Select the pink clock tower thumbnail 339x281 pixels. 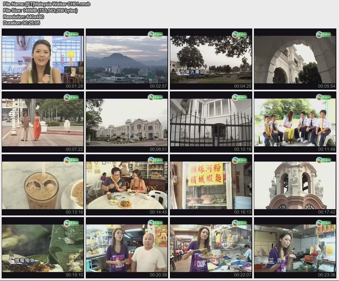click(x=295, y=185)
